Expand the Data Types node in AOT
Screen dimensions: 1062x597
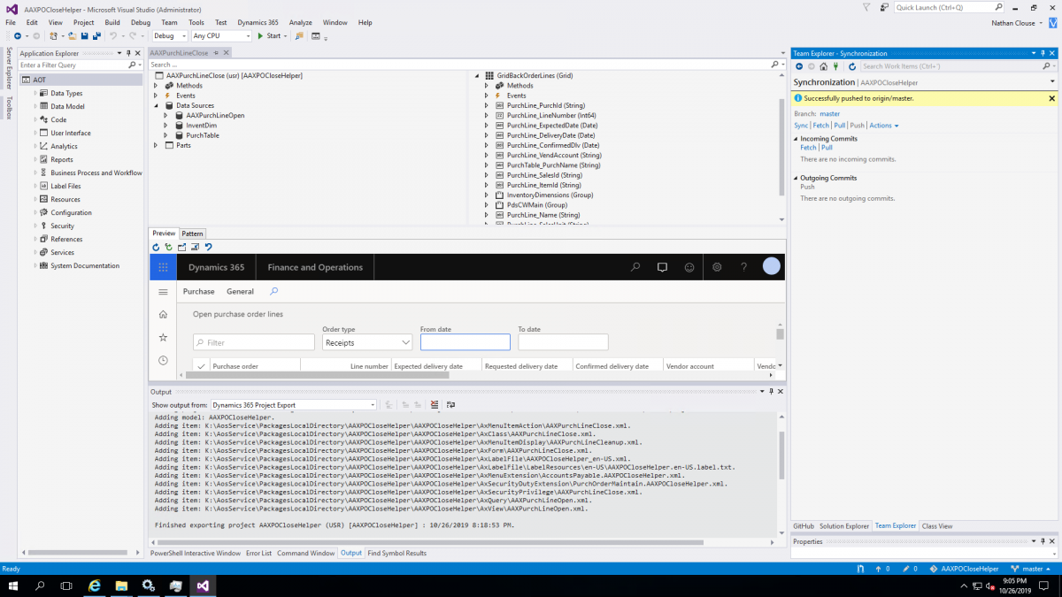coord(36,93)
